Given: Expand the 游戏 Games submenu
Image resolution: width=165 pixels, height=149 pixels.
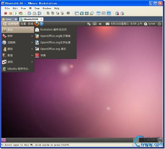Looking at the screenshot, I should pos(18,62).
